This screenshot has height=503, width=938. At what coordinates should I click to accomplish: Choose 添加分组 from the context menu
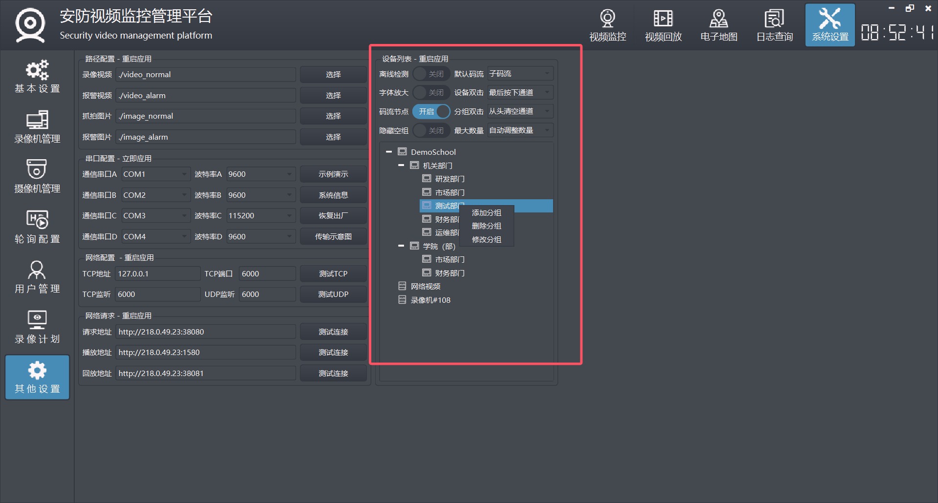click(487, 212)
